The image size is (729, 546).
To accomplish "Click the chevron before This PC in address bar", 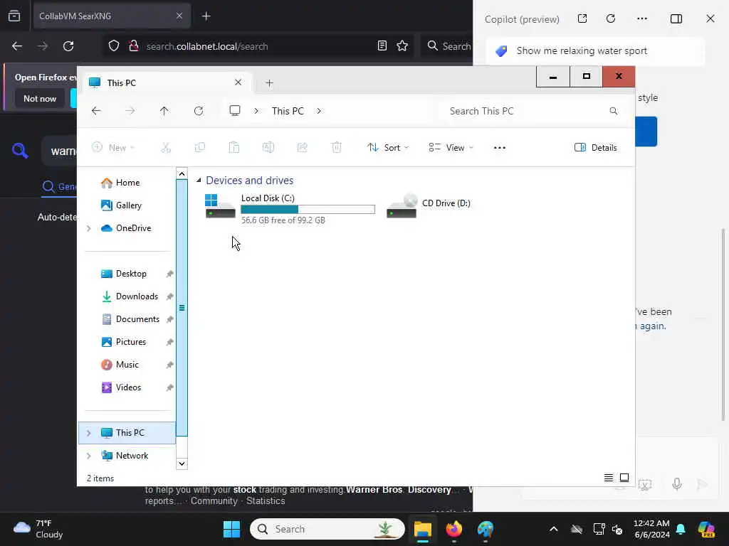I will tap(256, 111).
